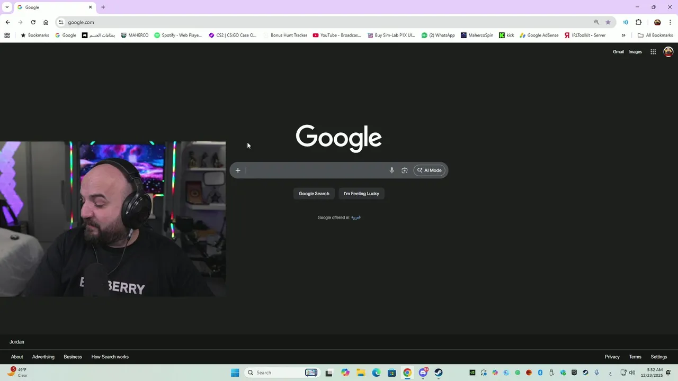The width and height of the screenshot is (678, 381).
Task: Open a new tab with plus button
Action: (103, 7)
